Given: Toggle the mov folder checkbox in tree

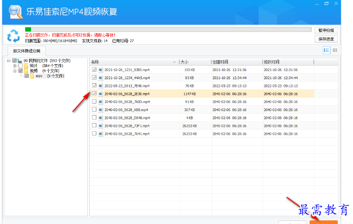Looking at the screenshot, I should [27, 76].
